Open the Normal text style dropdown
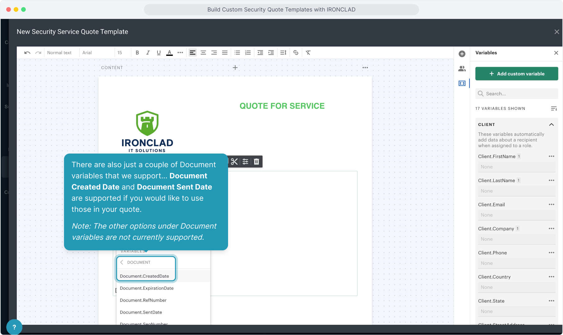The height and width of the screenshot is (335, 563). (59, 53)
